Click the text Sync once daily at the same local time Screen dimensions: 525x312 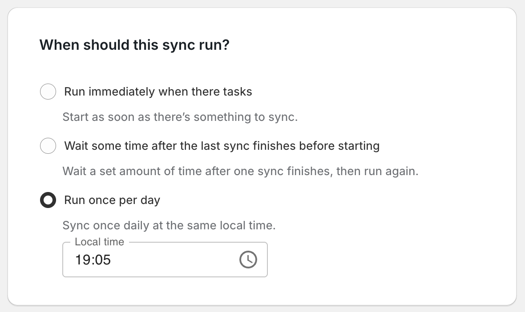(x=168, y=225)
